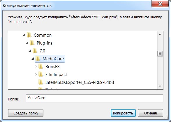Click the Common folder icon
The height and width of the screenshot is (122, 171).
coord(29,35)
